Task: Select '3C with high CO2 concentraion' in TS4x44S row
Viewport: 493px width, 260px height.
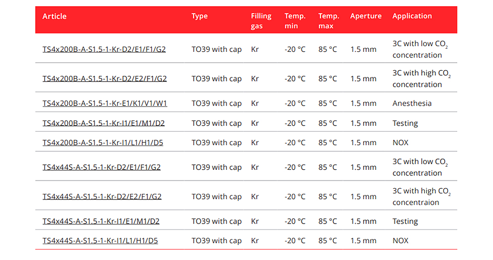Action: click(x=422, y=196)
